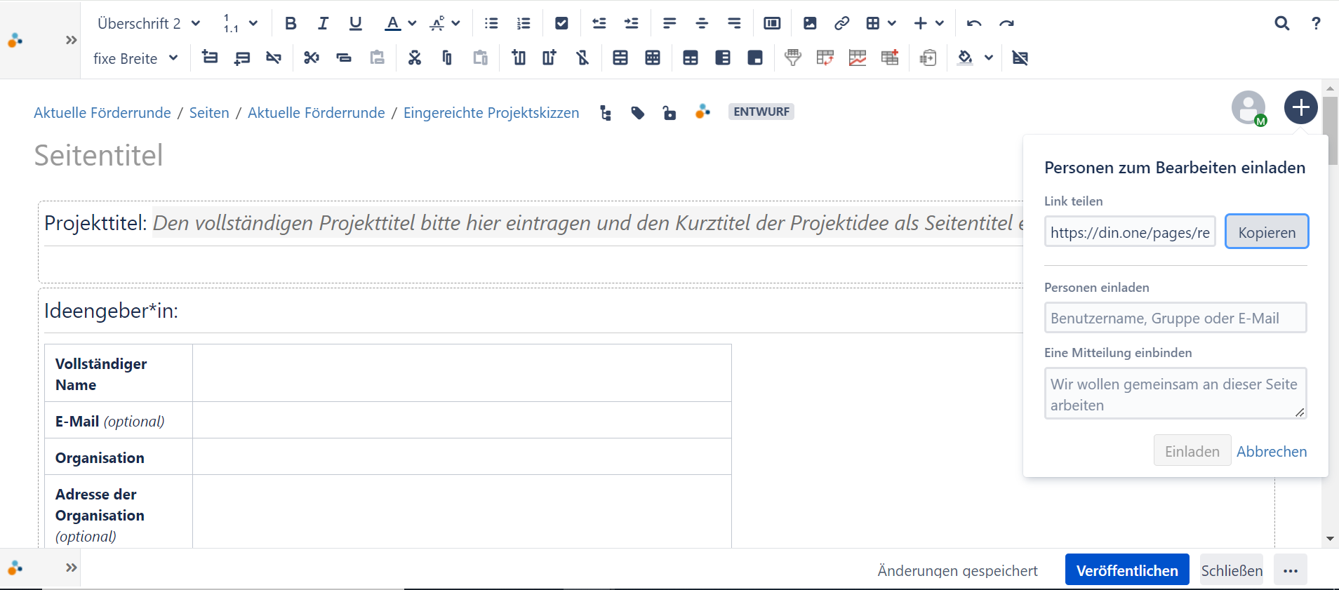Expand the fixe Breite table width dropdown
Viewport: 1339px width, 590px height.
click(x=135, y=58)
